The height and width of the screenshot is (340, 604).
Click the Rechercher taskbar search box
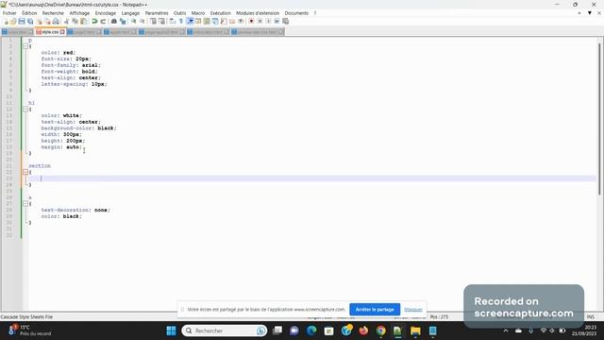[x=225, y=331]
